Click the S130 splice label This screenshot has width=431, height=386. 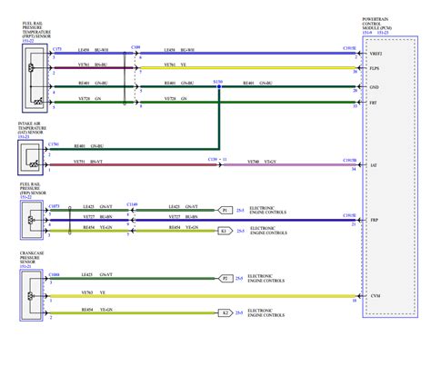[218, 82]
